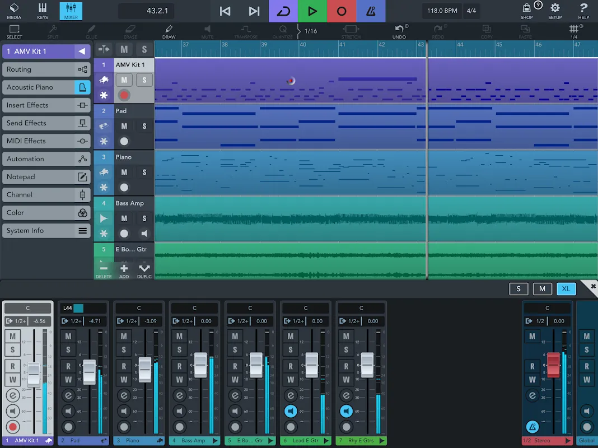
Task: Collapse the AMV Kit 1 inspector header
Action: (x=82, y=52)
